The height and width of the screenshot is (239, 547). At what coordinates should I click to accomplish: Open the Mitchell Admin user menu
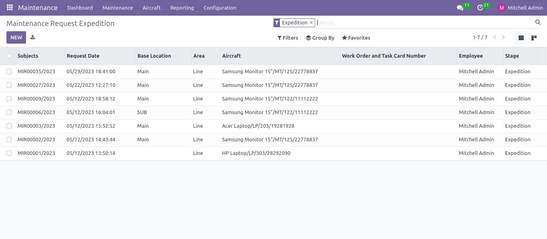pyautogui.click(x=520, y=8)
